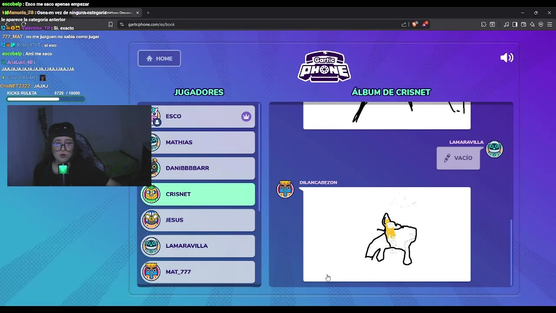Select player MAT_777 in the list

coord(198,272)
